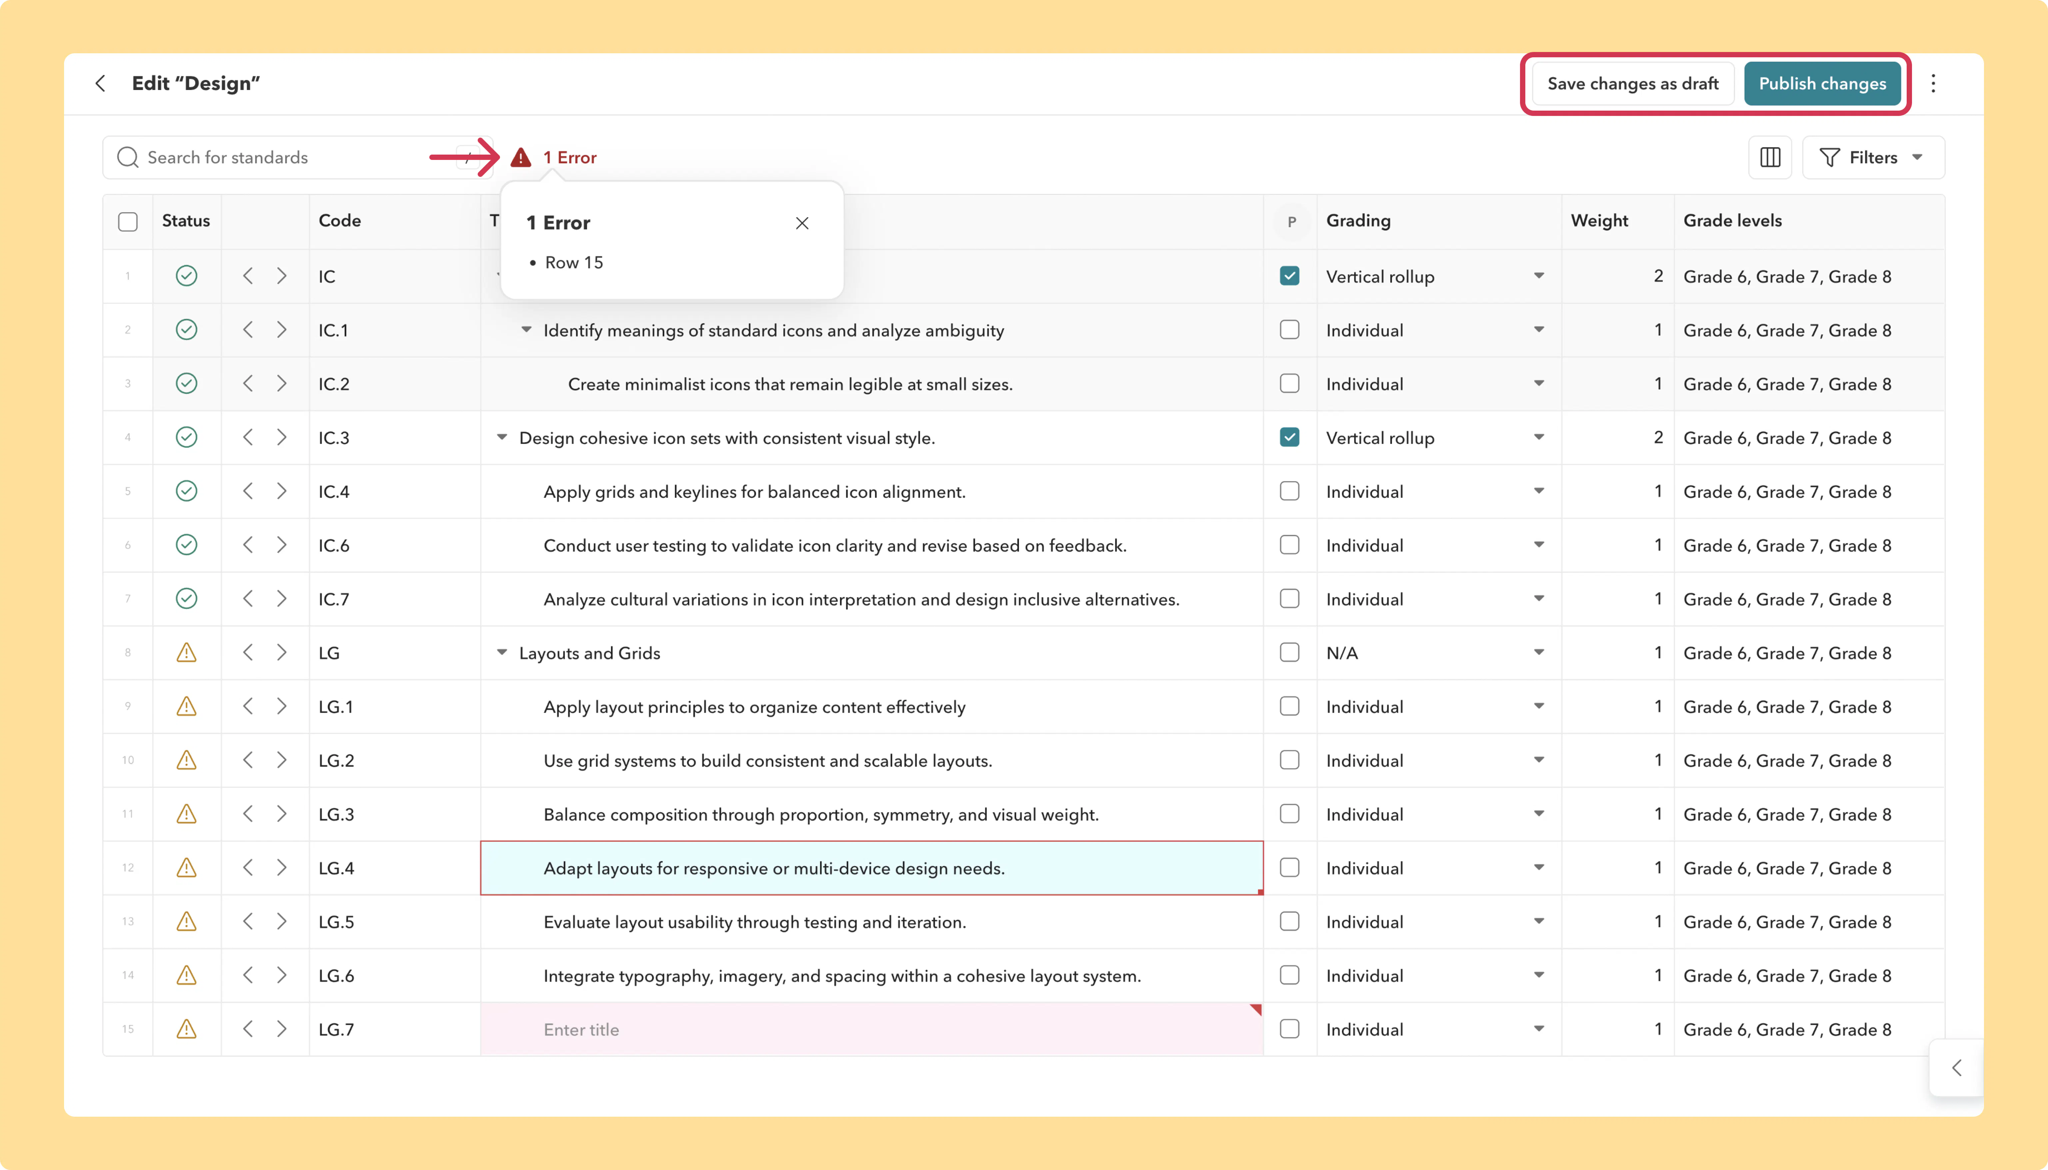Select the LG.4 code cell
The image size is (2048, 1170).
point(395,868)
